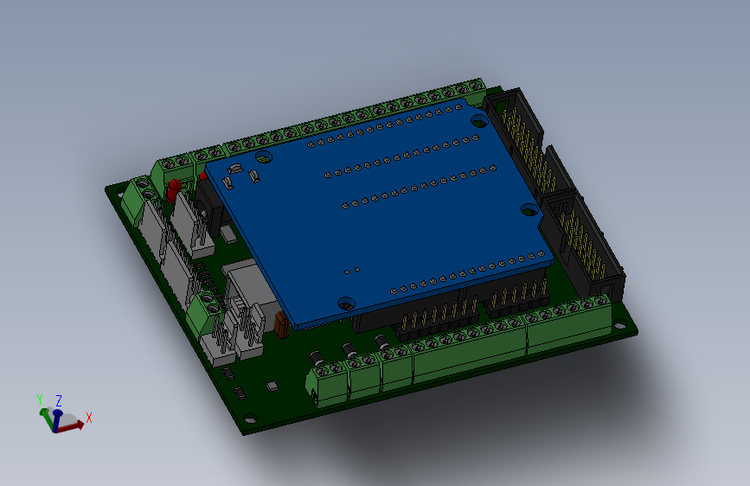Click the blue Z axis of the orientation triad

click(57, 420)
